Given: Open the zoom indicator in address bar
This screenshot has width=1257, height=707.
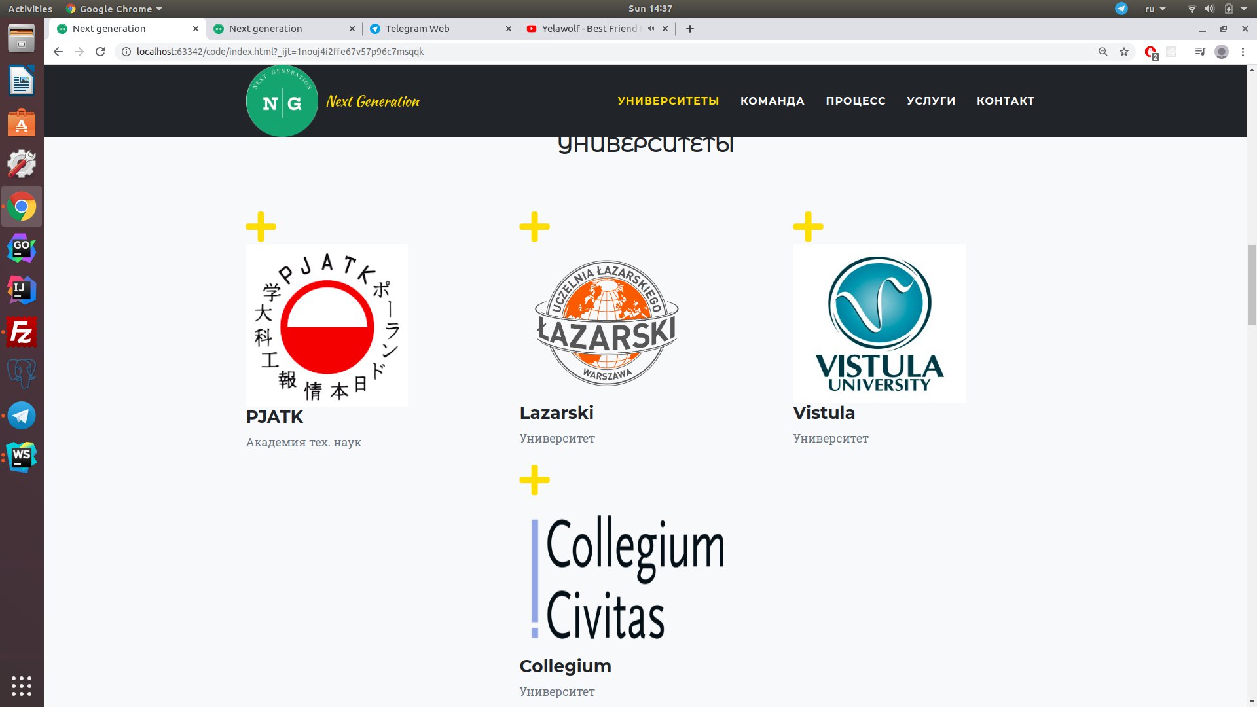Looking at the screenshot, I should point(1103,52).
